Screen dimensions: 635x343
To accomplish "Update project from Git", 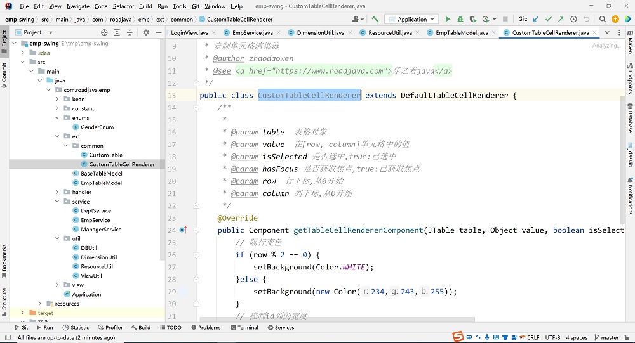I will coord(536,19).
